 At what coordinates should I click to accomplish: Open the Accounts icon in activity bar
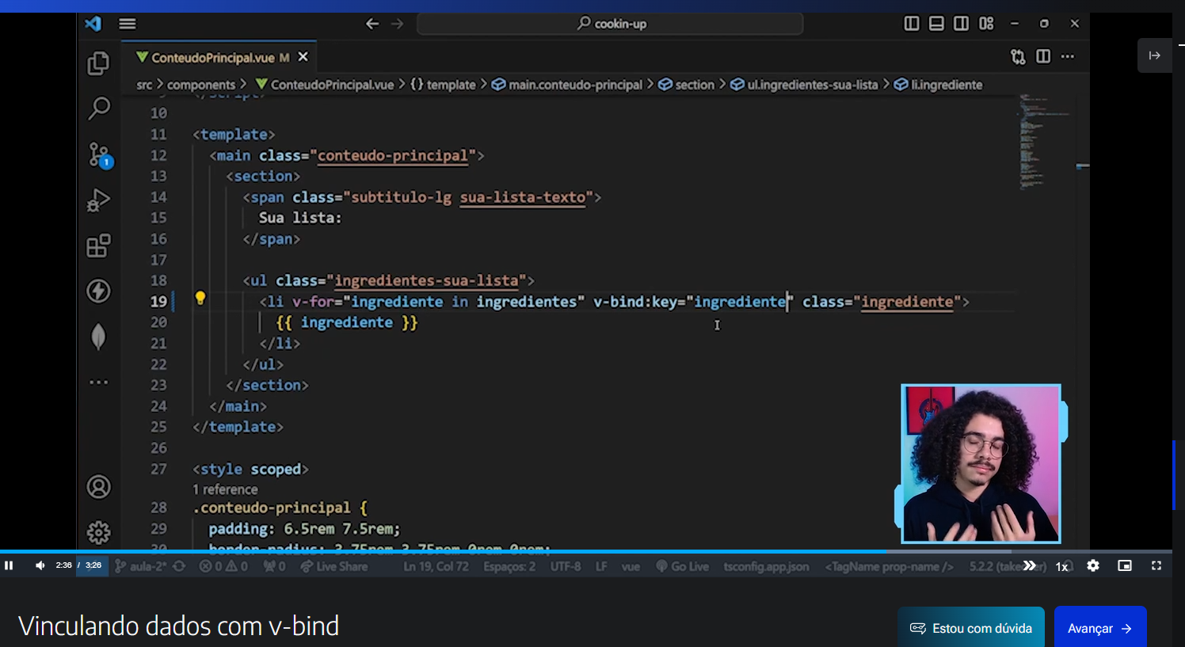[99, 487]
